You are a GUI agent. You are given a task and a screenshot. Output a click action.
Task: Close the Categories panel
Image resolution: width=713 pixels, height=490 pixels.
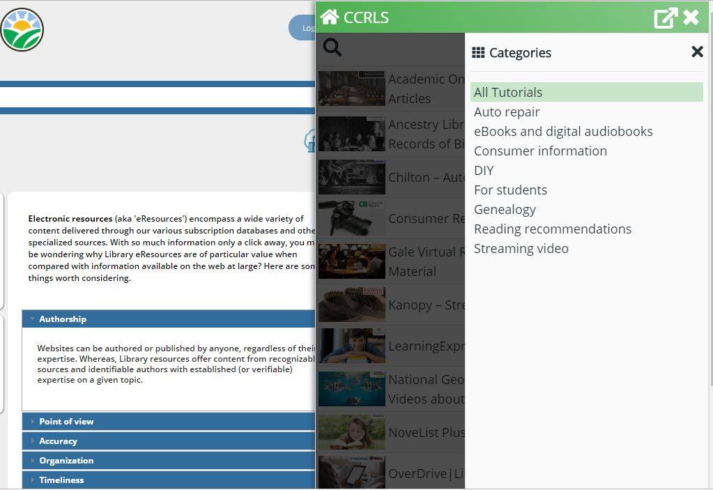point(697,52)
